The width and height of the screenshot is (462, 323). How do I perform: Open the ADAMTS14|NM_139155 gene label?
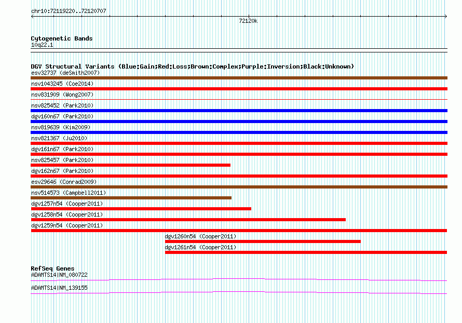(59, 288)
